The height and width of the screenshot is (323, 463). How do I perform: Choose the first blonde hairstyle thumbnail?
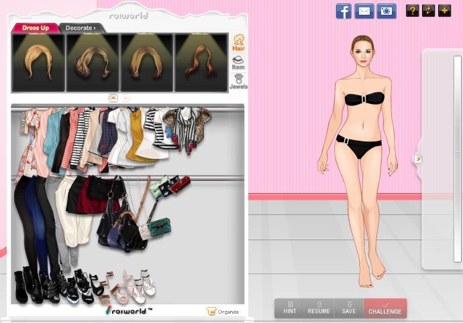click(38, 63)
